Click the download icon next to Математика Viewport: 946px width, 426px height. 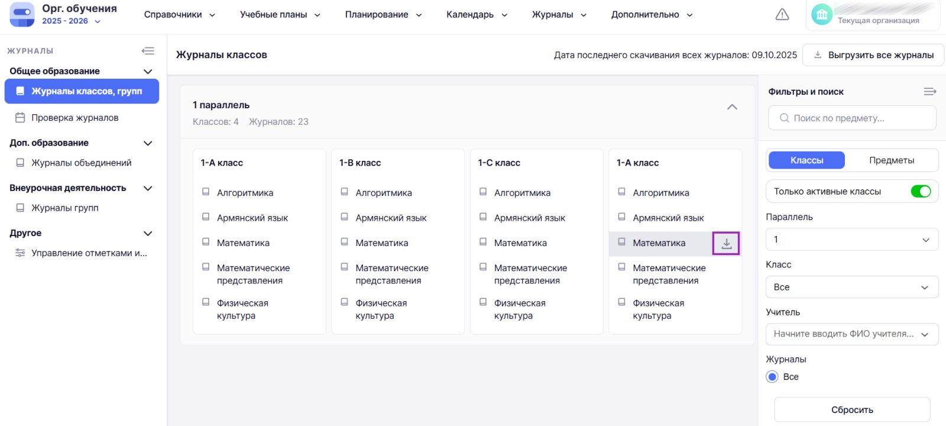click(726, 243)
